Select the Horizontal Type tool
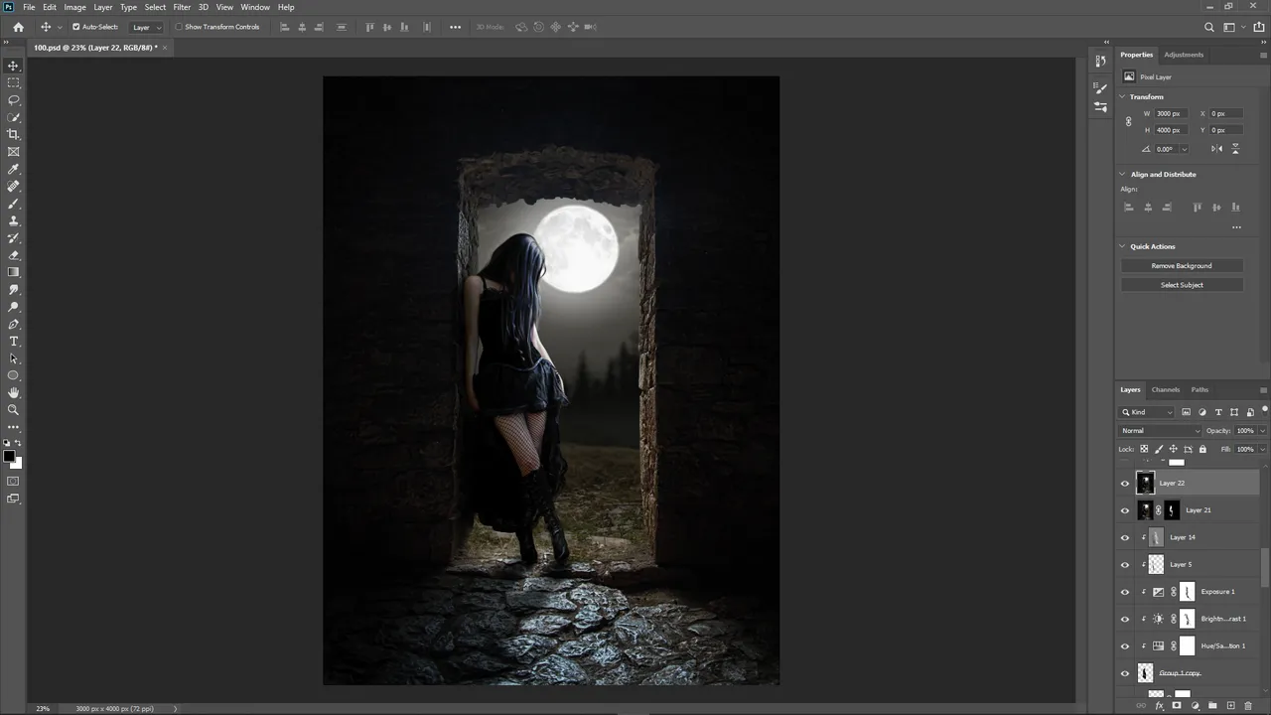 [13, 342]
